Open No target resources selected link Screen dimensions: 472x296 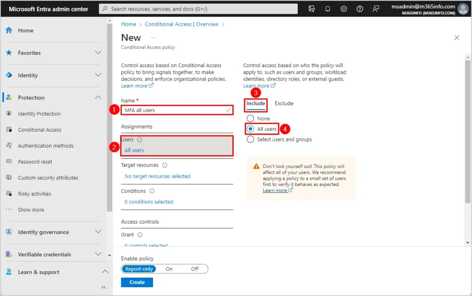[x=157, y=176]
